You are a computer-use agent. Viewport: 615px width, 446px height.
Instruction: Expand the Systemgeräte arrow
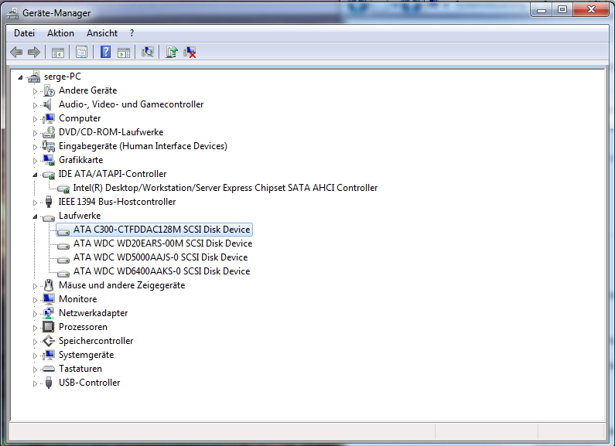tap(35, 356)
